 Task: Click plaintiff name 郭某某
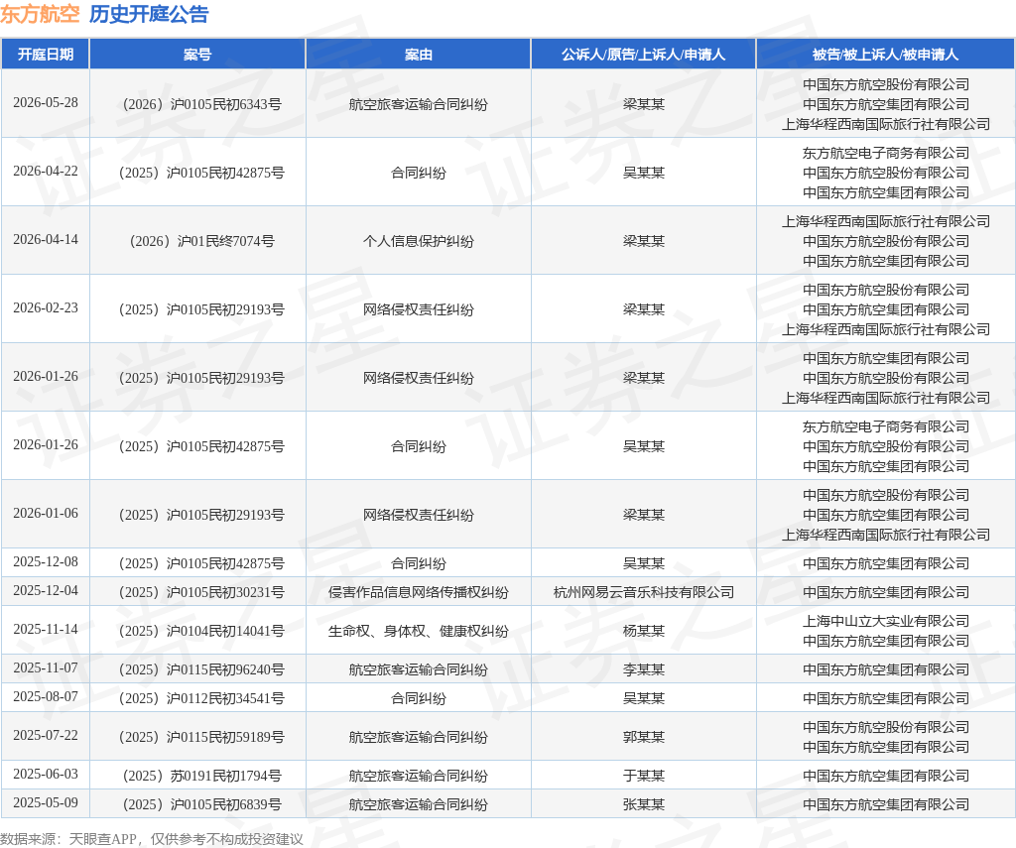[x=643, y=737]
